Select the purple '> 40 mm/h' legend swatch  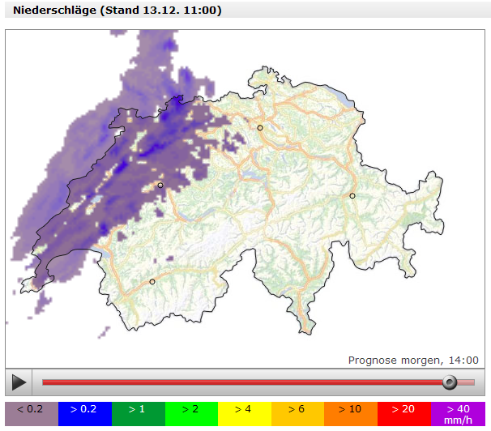click(x=458, y=414)
